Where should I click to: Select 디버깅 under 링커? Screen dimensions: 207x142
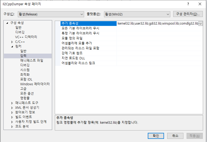pos(25,65)
